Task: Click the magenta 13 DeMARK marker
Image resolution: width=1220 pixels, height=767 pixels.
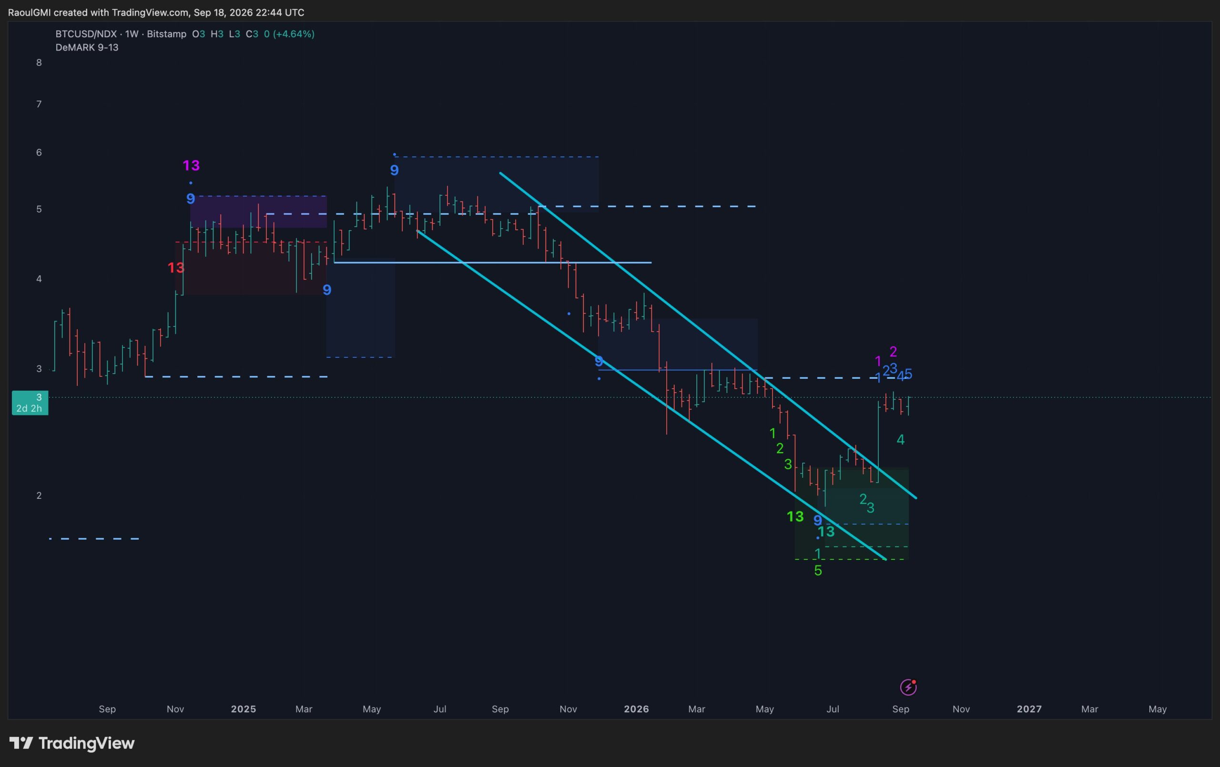Action: coord(191,165)
